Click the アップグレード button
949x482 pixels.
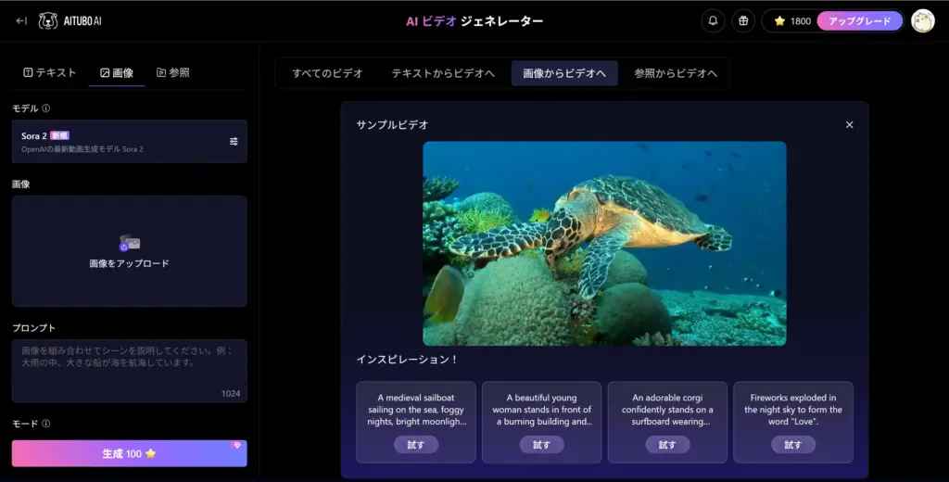pos(859,20)
